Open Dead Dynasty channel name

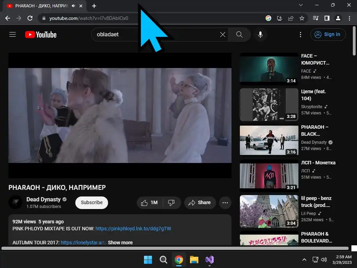[44, 199]
